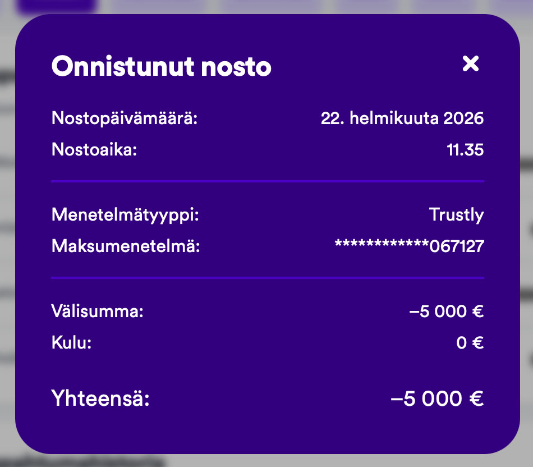Click the Yhteensä label

click(x=101, y=399)
